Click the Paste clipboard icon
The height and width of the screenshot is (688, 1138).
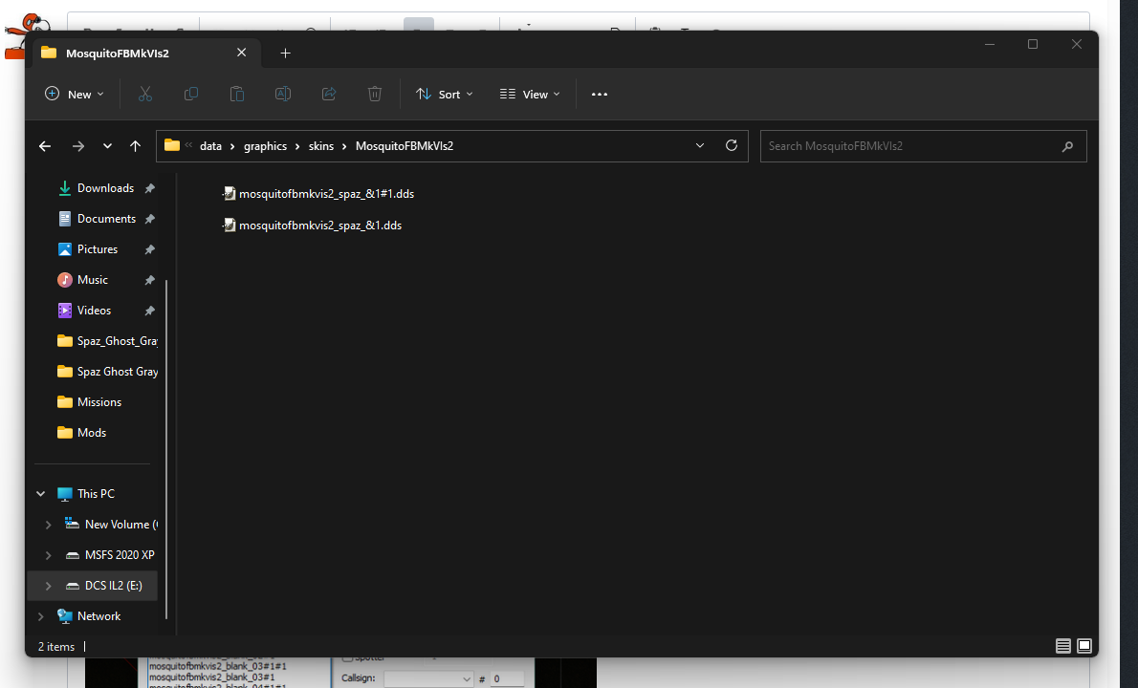tap(236, 95)
